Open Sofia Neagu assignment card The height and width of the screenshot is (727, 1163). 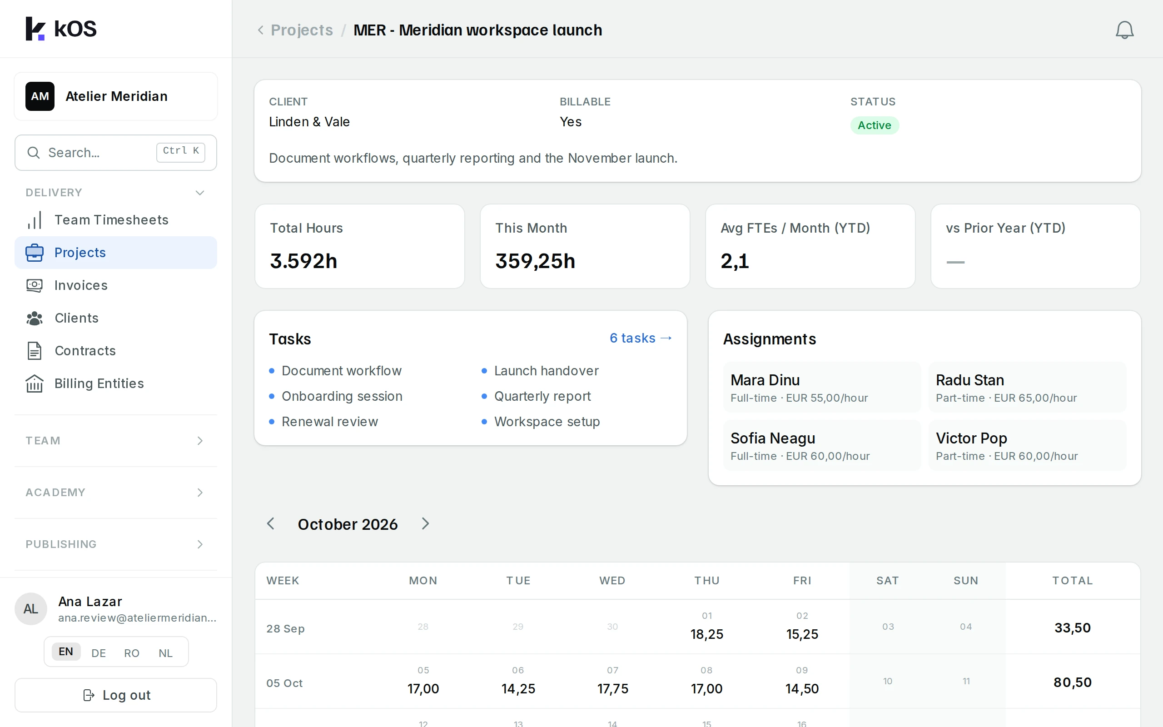pyautogui.click(x=822, y=445)
